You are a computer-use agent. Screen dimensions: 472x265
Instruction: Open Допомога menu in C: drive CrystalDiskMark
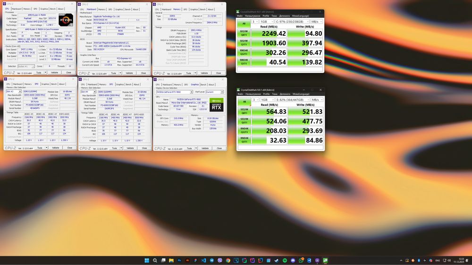tap(285, 16)
